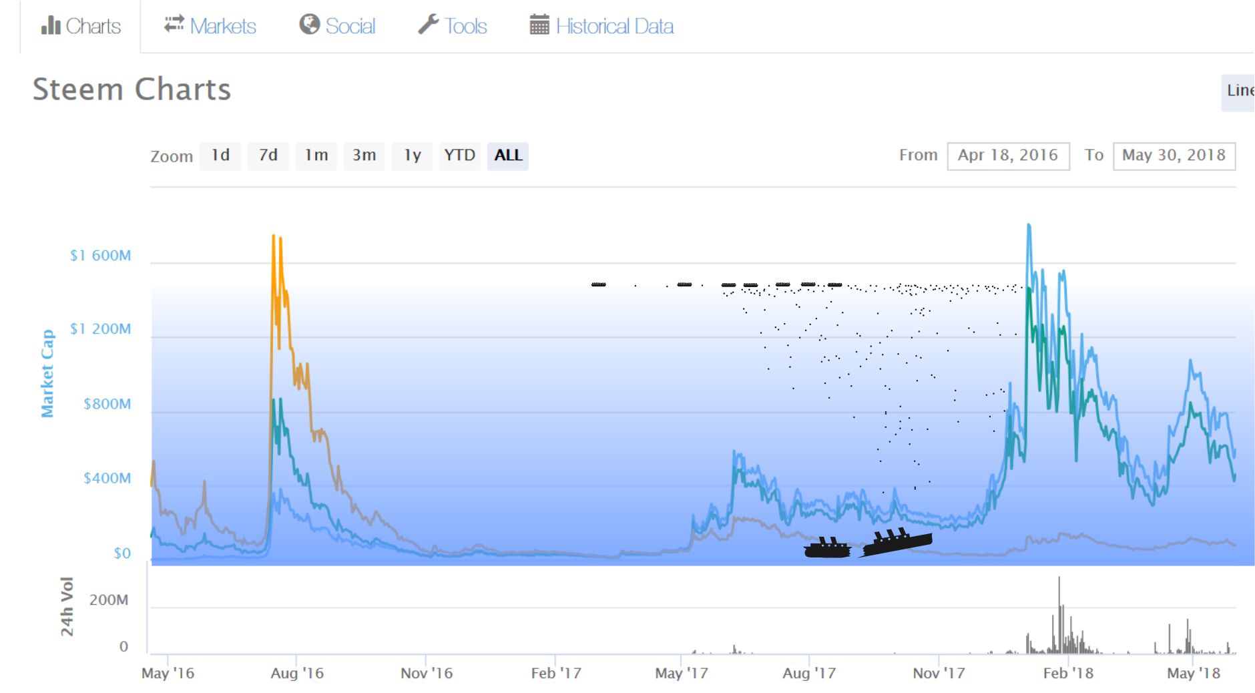Click the Nov '17 date label
Viewport: 1255px width, 693px height.
point(939,673)
